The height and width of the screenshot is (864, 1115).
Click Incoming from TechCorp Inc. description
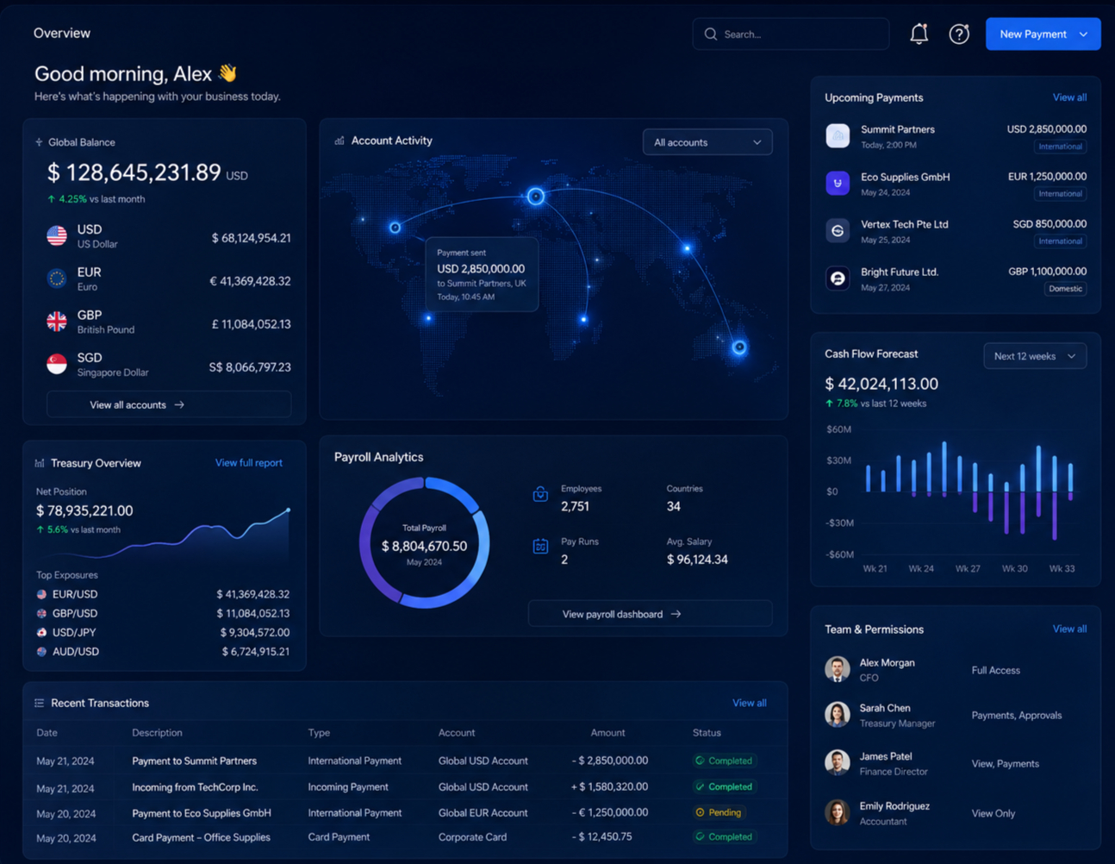[195, 787]
